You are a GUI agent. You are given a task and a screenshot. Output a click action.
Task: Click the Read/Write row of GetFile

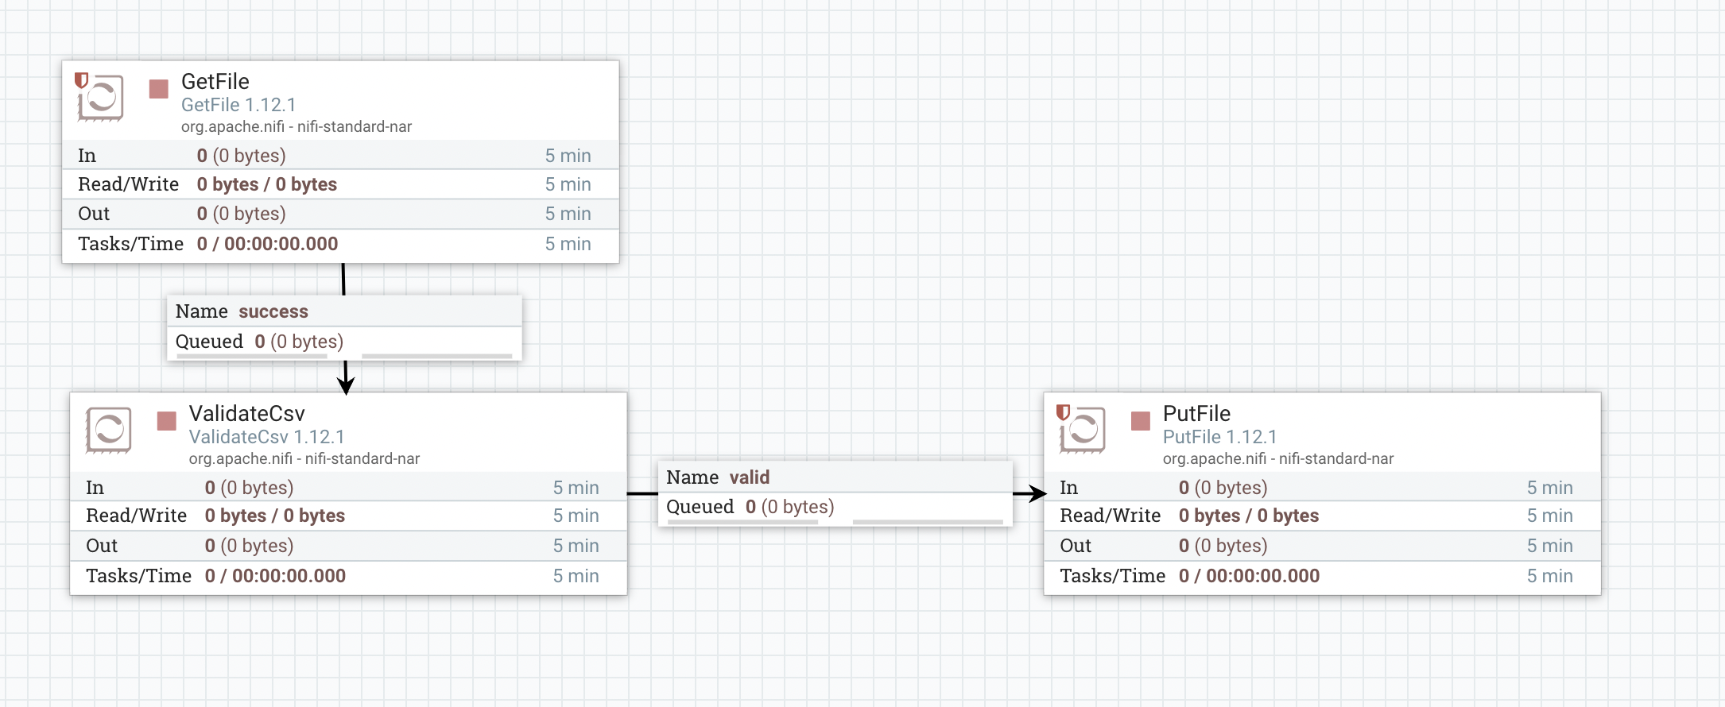click(340, 184)
